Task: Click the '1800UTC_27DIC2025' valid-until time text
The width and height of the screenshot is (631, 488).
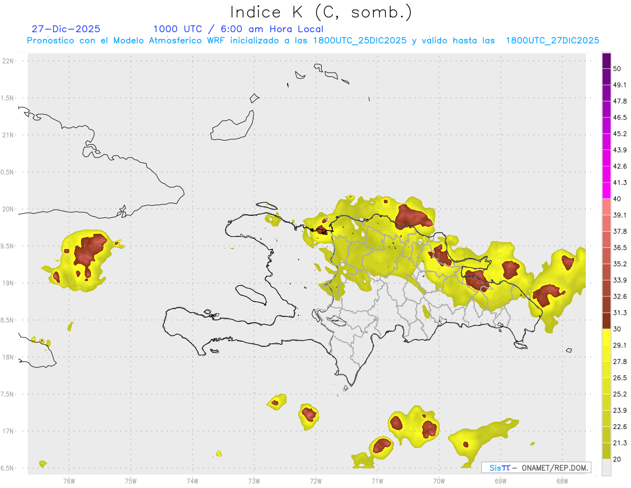Action: (552, 41)
